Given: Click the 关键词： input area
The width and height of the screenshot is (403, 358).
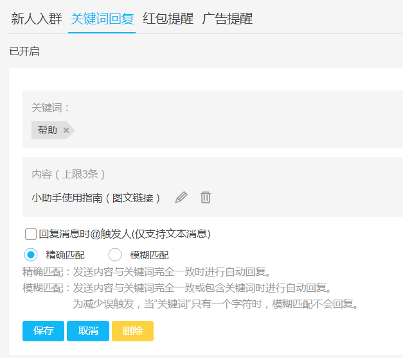Looking at the screenshot, I should coord(213,119).
